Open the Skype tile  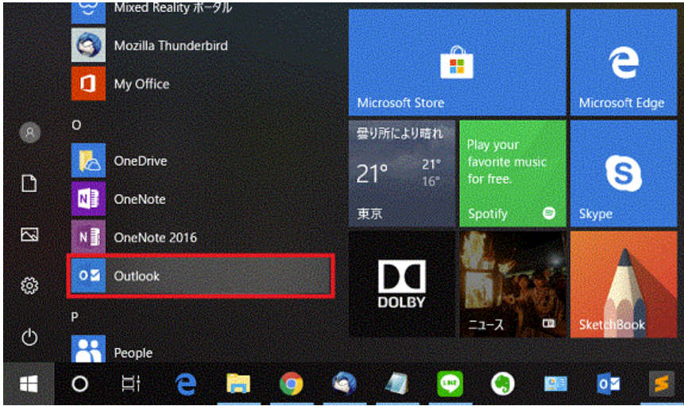pyautogui.click(x=624, y=173)
